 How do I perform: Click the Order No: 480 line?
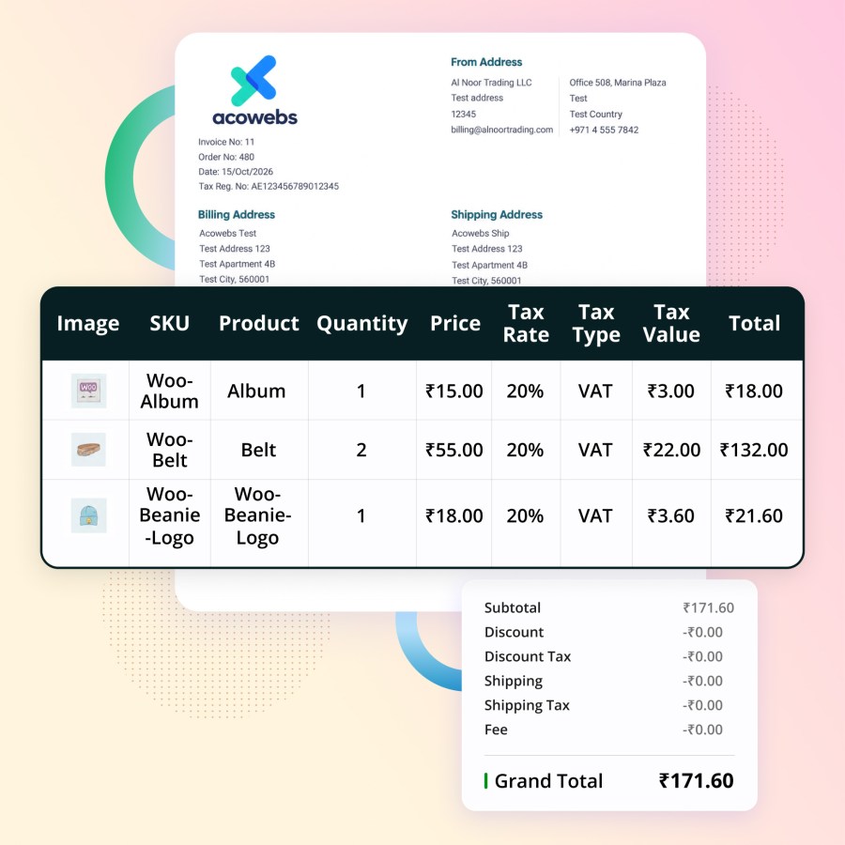225,157
